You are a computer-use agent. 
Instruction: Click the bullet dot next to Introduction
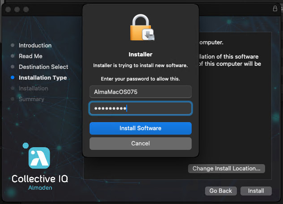[13, 46]
